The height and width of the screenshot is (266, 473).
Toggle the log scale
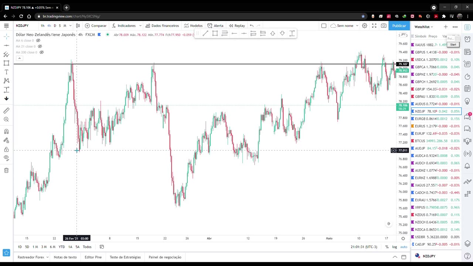(x=395, y=247)
